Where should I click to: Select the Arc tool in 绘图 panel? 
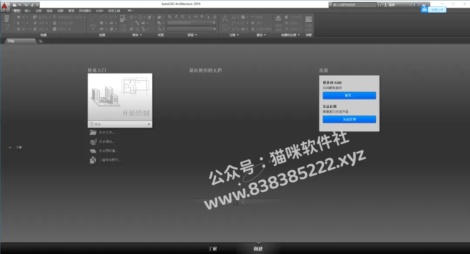101,17
